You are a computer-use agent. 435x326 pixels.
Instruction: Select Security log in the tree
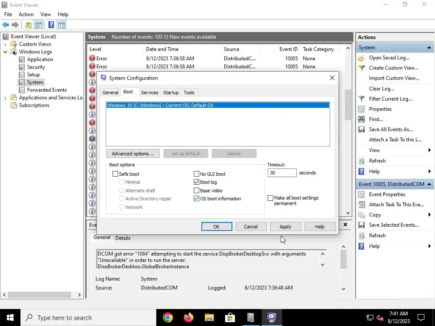click(36, 67)
